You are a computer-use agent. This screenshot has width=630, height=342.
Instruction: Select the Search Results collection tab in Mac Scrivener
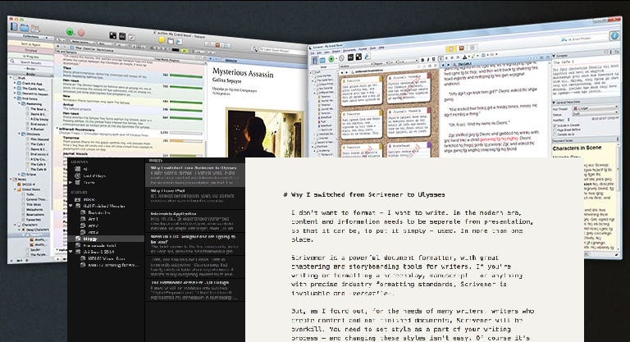pos(30,62)
